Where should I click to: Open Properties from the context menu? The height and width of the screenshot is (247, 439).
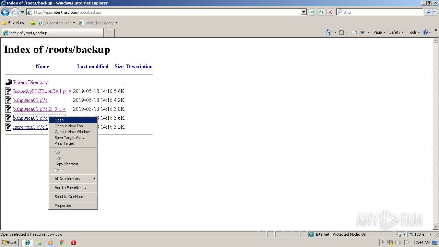73,205
